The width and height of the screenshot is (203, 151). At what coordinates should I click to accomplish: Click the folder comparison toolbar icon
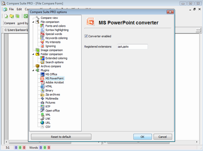click(12, 16)
